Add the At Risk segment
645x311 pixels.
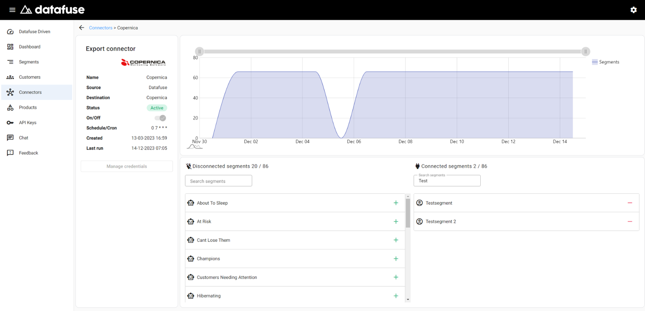[396, 221]
